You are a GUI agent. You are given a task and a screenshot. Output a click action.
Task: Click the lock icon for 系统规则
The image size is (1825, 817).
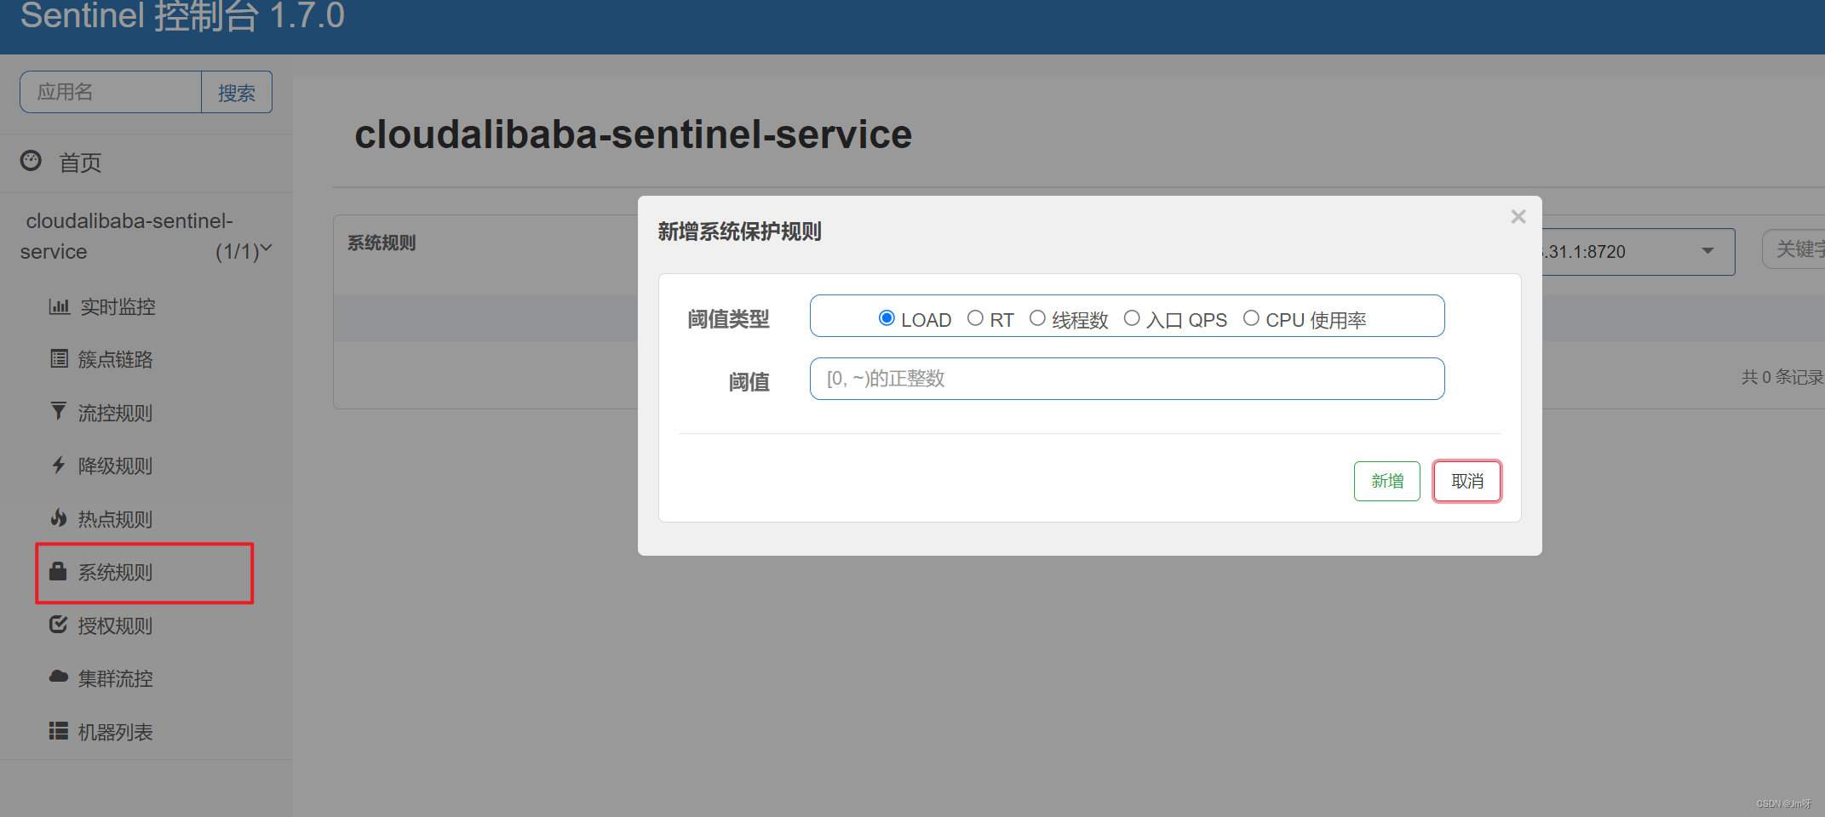point(58,571)
